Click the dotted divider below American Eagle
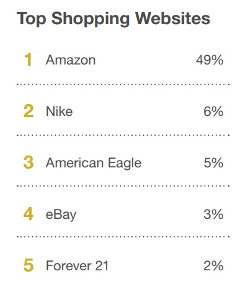This screenshot has width=248, height=292. coord(123,186)
